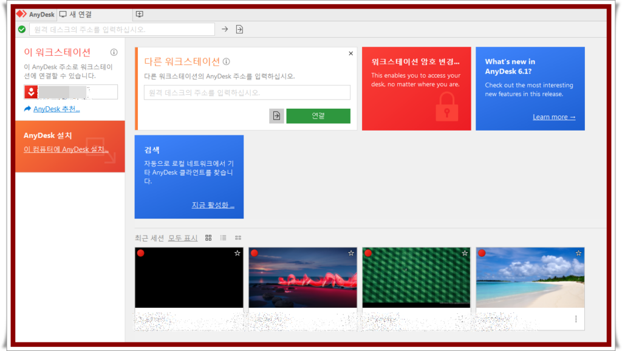Screen dimensions: 622x351
Task: Switch recent sessions to list view
Action: tap(223, 238)
